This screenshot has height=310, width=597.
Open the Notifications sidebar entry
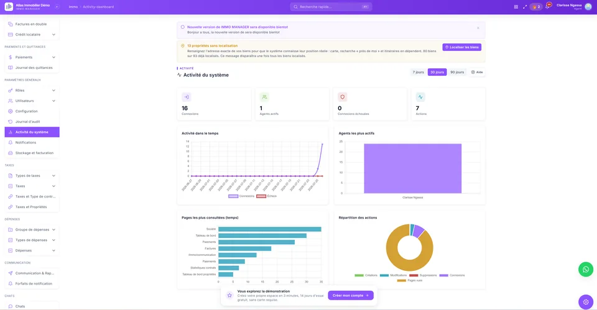tap(32, 142)
